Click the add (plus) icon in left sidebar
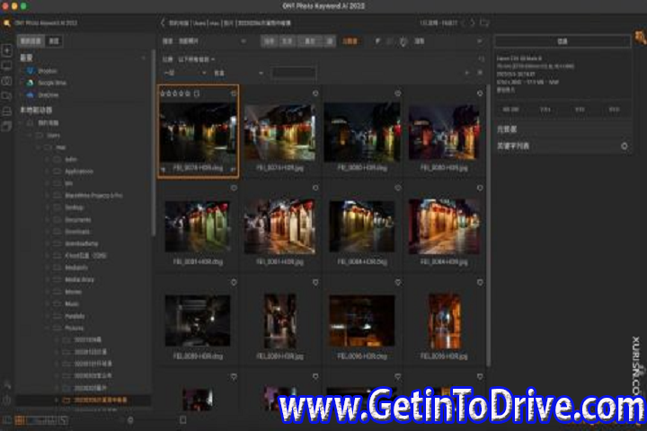The width and height of the screenshot is (647, 431). tap(6, 50)
